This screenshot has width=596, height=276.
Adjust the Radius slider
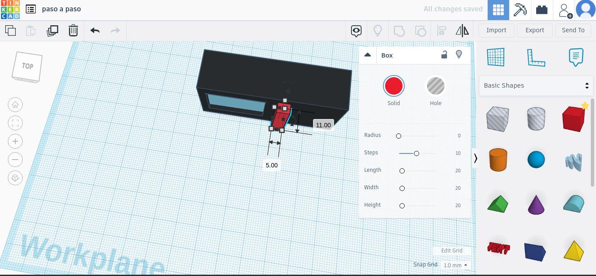pos(399,136)
